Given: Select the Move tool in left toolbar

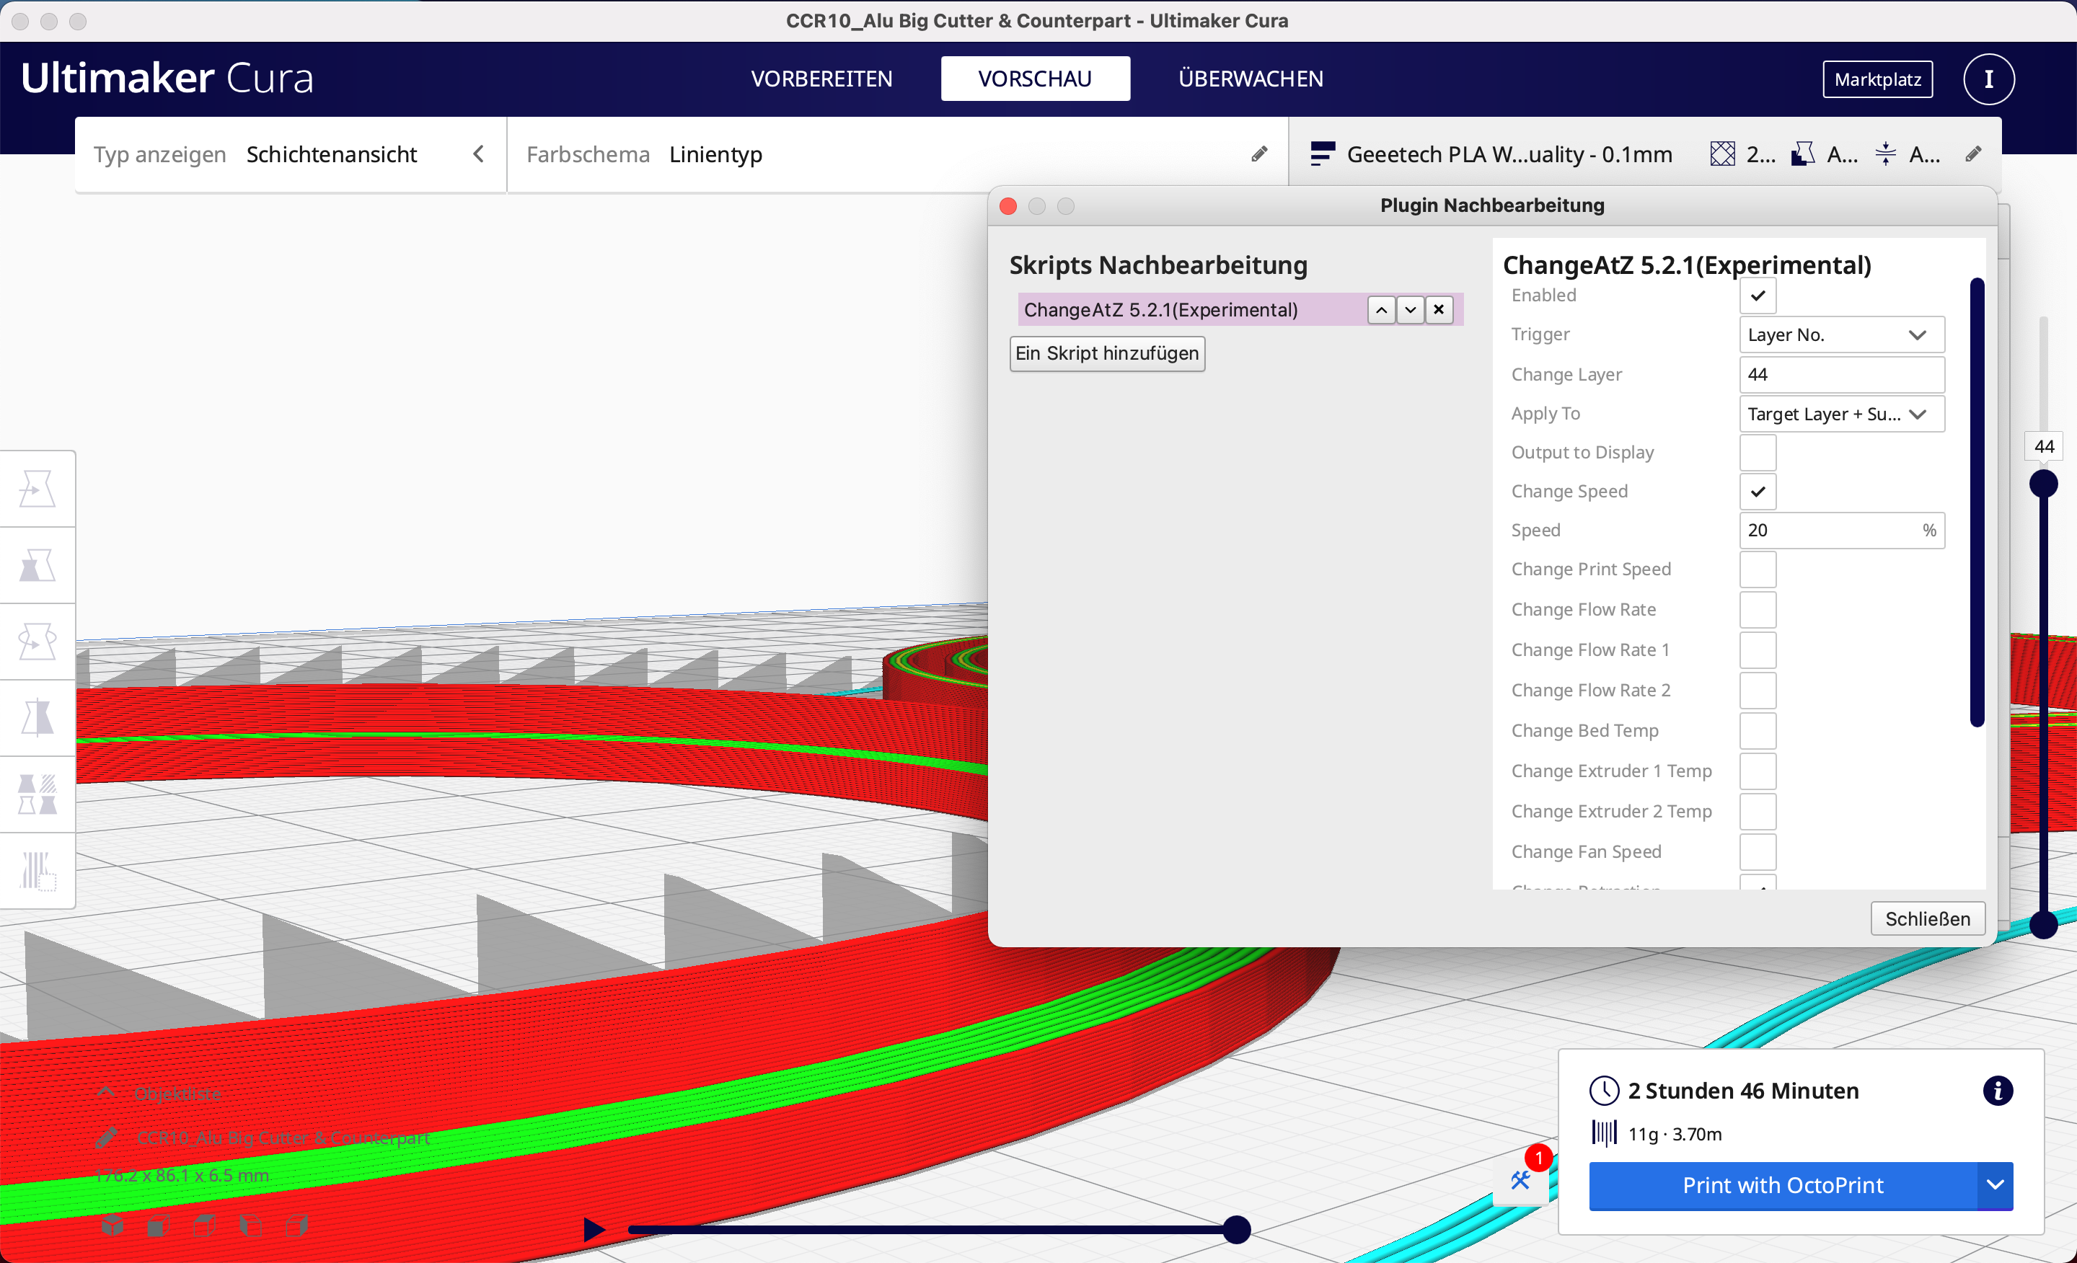Looking at the screenshot, I should pyautogui.click(x=37, y=489).
